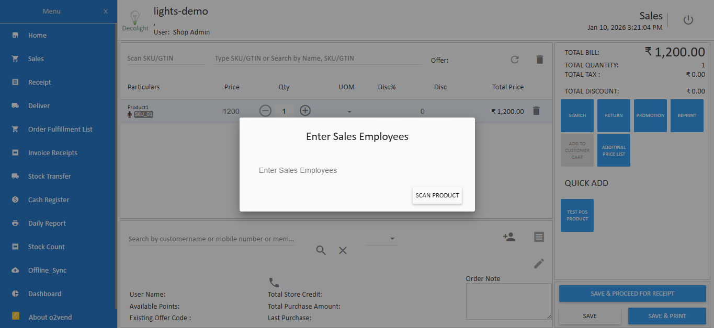Go to Stock Transfer menu item

point(49,176)
